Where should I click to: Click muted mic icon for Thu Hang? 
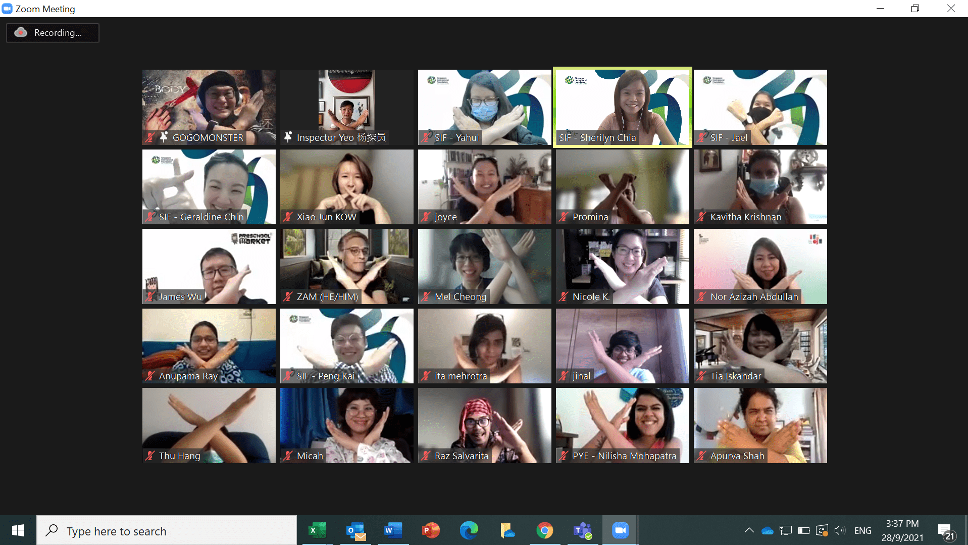click(150, 456)
